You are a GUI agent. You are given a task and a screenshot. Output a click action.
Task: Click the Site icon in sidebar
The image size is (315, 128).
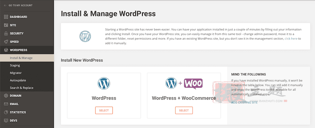click(6, 25)
